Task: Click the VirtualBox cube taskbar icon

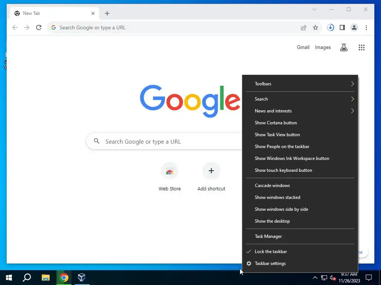Action: coord(81,278)
